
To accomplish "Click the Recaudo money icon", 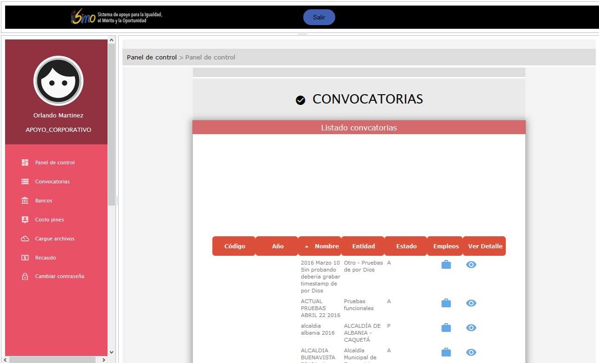I will click(x=25, y=258).
